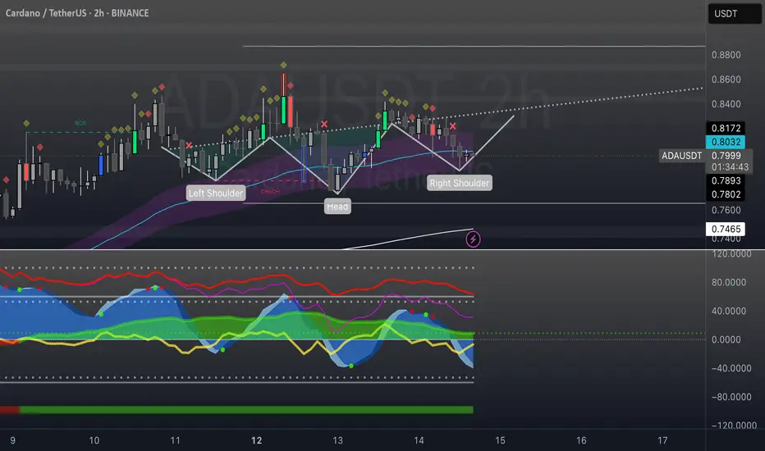
Task: Select the Right Shoulder label
Action: [459, 183]
